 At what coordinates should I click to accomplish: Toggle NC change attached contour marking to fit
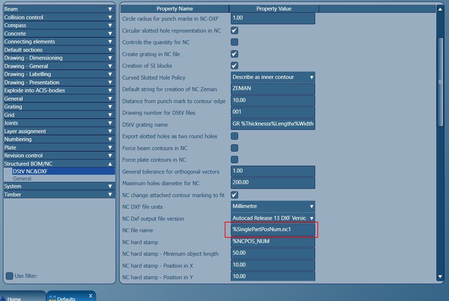[x=234, y=195]
